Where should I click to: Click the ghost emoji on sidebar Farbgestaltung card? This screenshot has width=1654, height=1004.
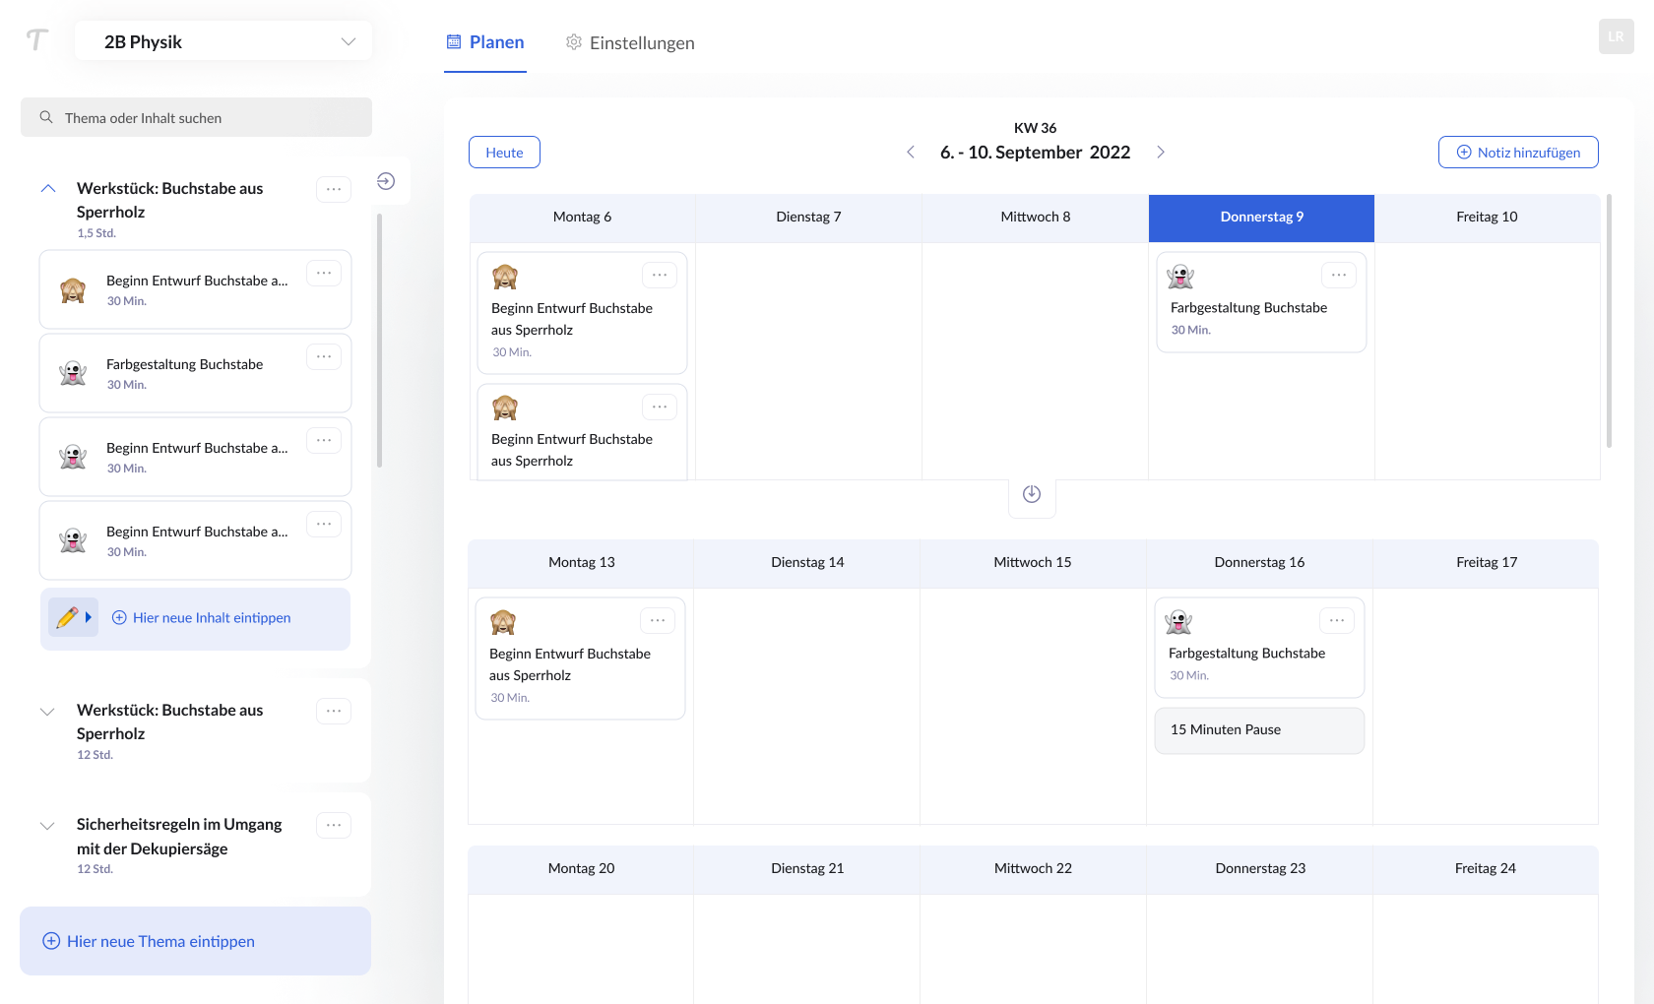(73, 374)
